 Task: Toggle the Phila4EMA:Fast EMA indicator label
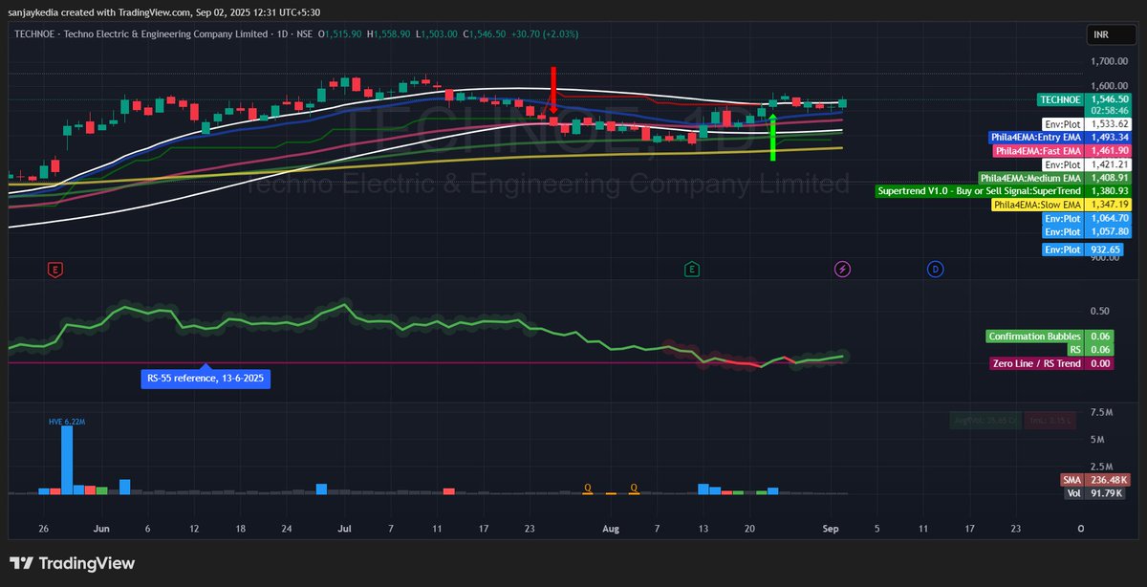click(1037, 150)
